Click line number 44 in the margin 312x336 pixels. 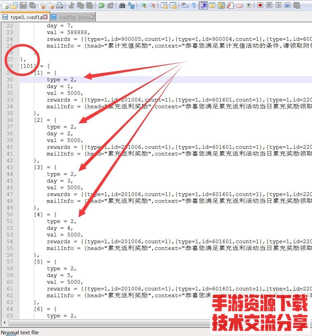point(10,174)
